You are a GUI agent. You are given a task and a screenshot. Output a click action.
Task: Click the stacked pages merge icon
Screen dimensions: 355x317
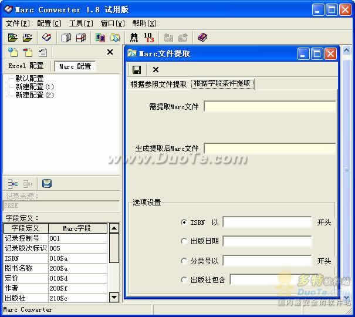tap(66, 38)
